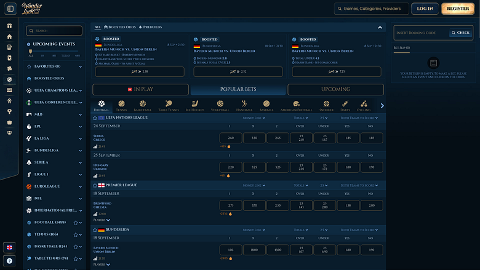This screenshot has height=270, width=480.
Task: Click the Log In button
Action: click(425, 9)
